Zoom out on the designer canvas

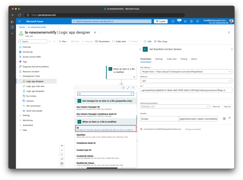point(62,150)
